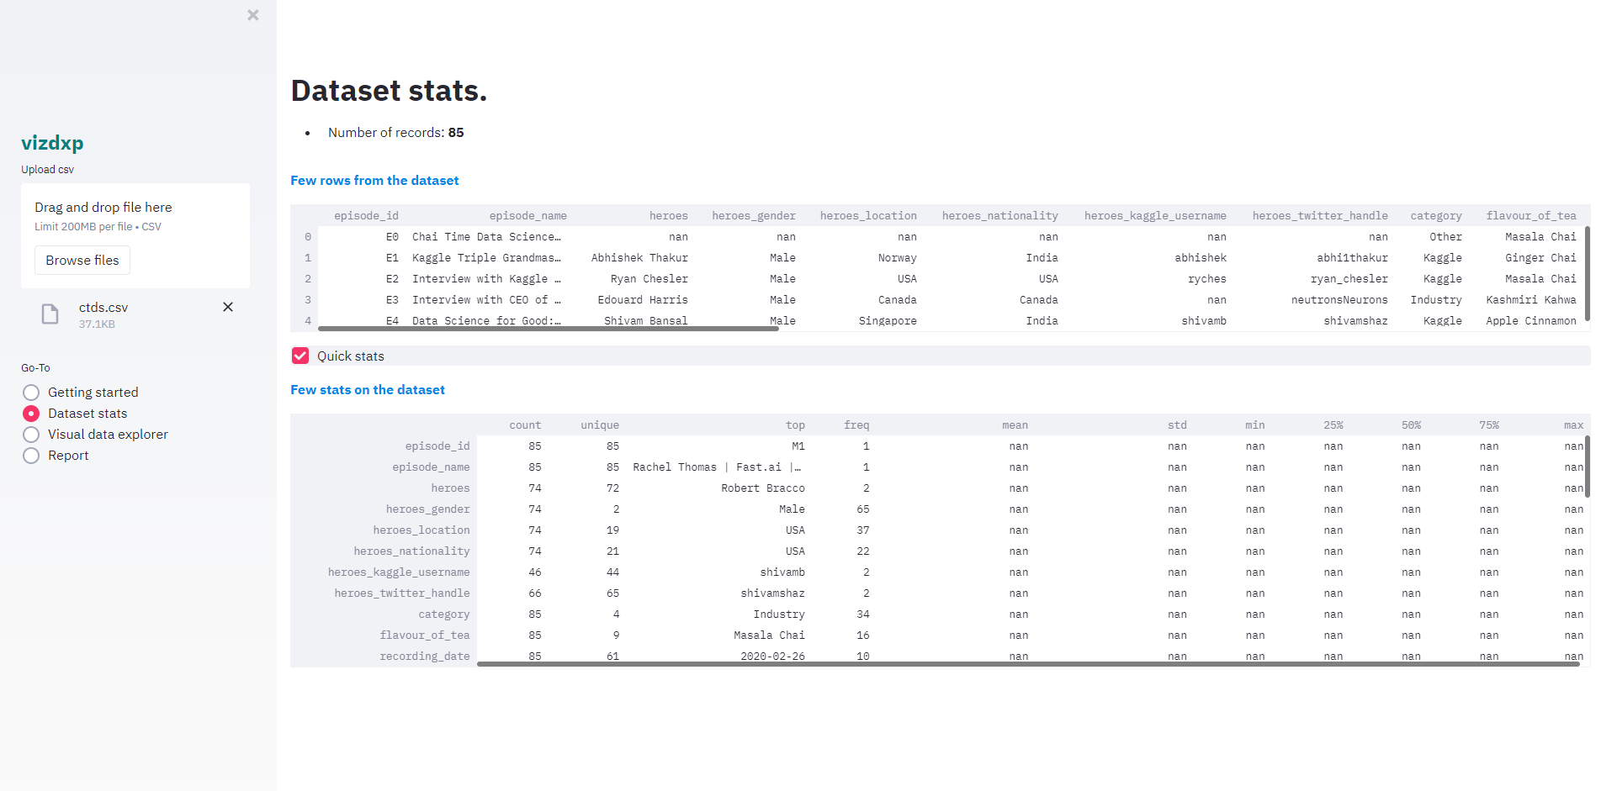Click the Browse files button
Viewport: 1601px width, 791px height.
[82, 261]
